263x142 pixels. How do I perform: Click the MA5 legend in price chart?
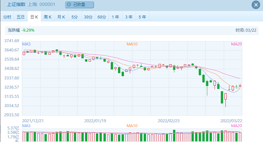click(x=26, y=44)
